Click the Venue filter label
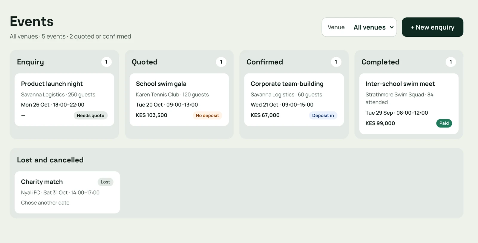478x243 pixels. [336, 27]
